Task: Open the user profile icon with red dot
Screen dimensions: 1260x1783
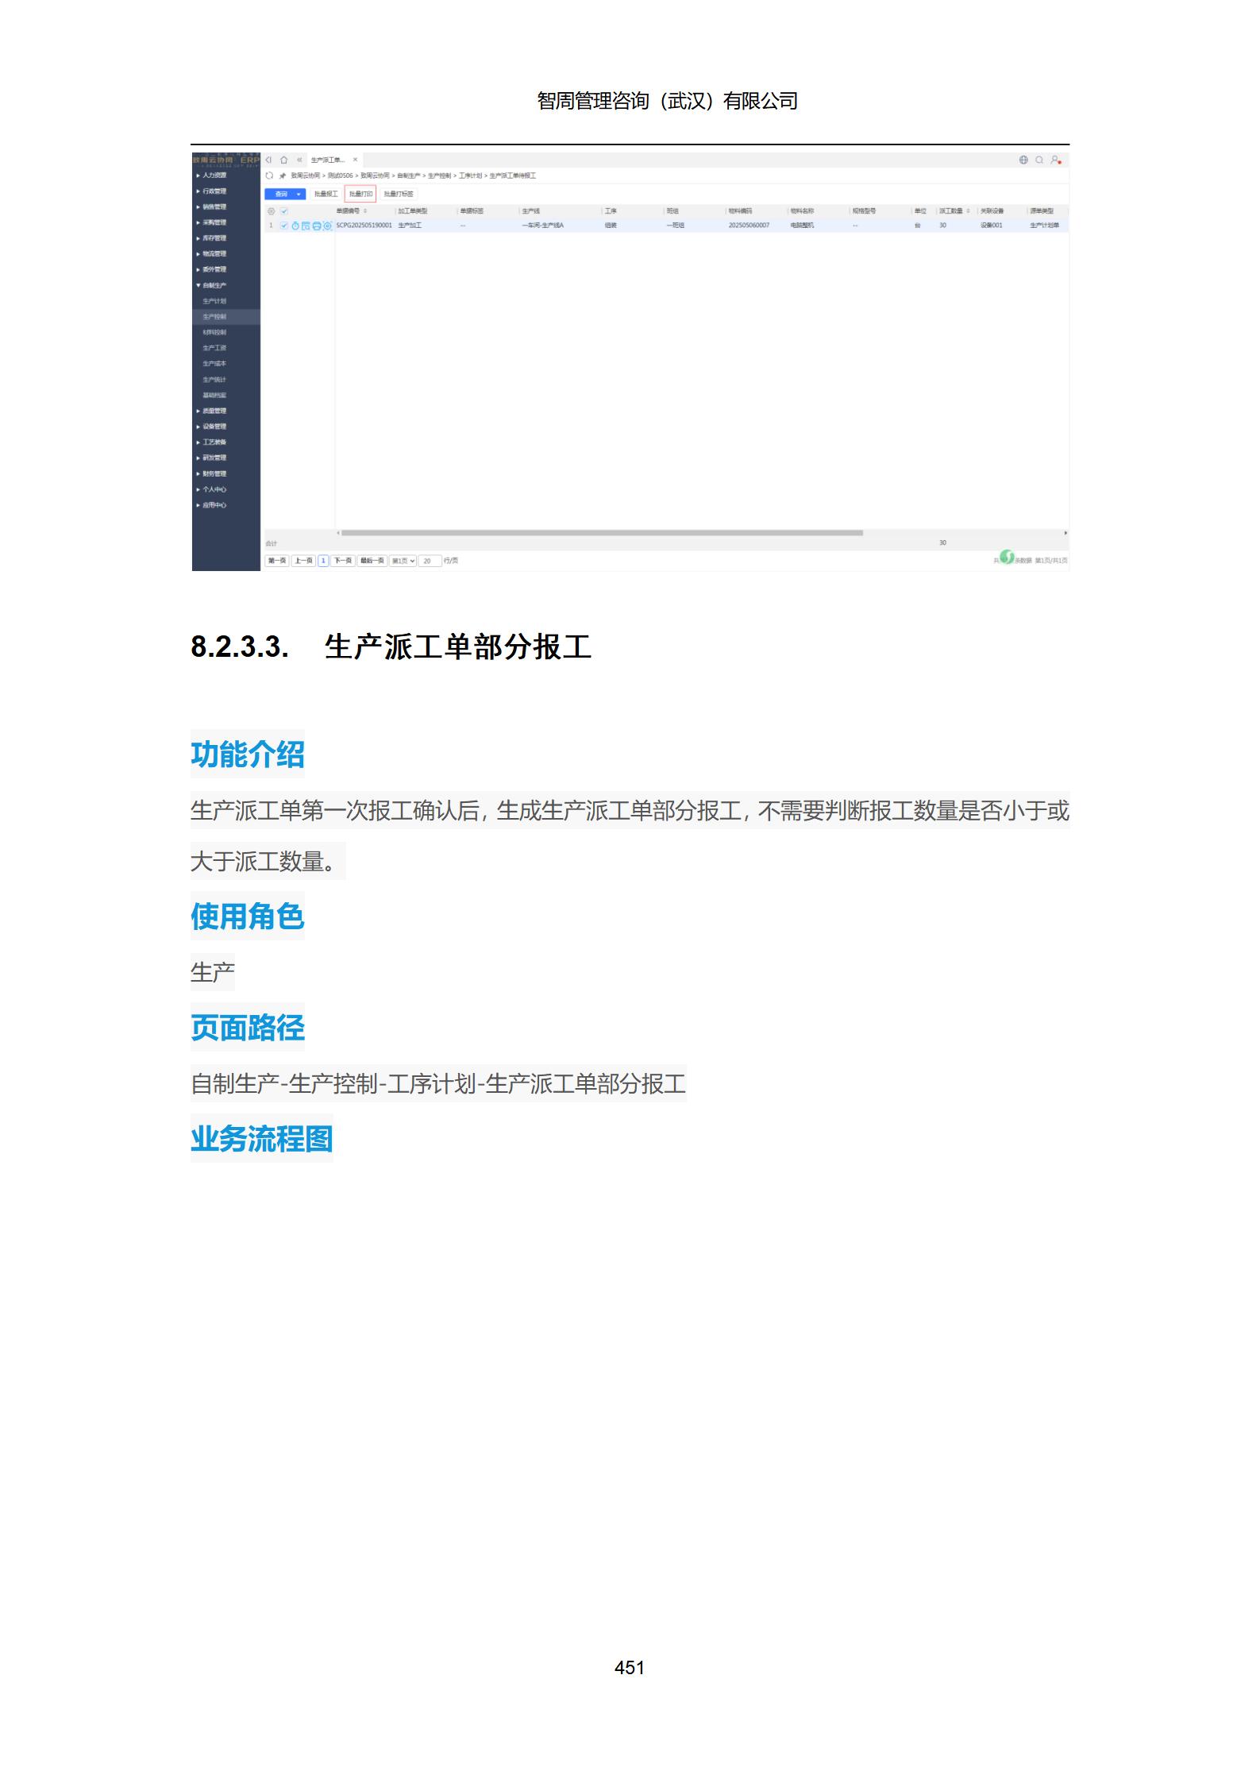Action: pyautogui.click(x=1056, y=160)
